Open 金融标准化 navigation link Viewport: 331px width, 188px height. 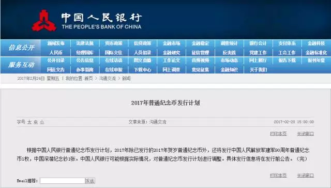(316, 52)
